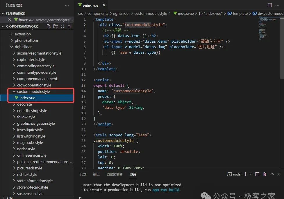Viewport: 284px width, 199px height.
Task: Maximize the panel with up chevron
Action: coord(272,174)
